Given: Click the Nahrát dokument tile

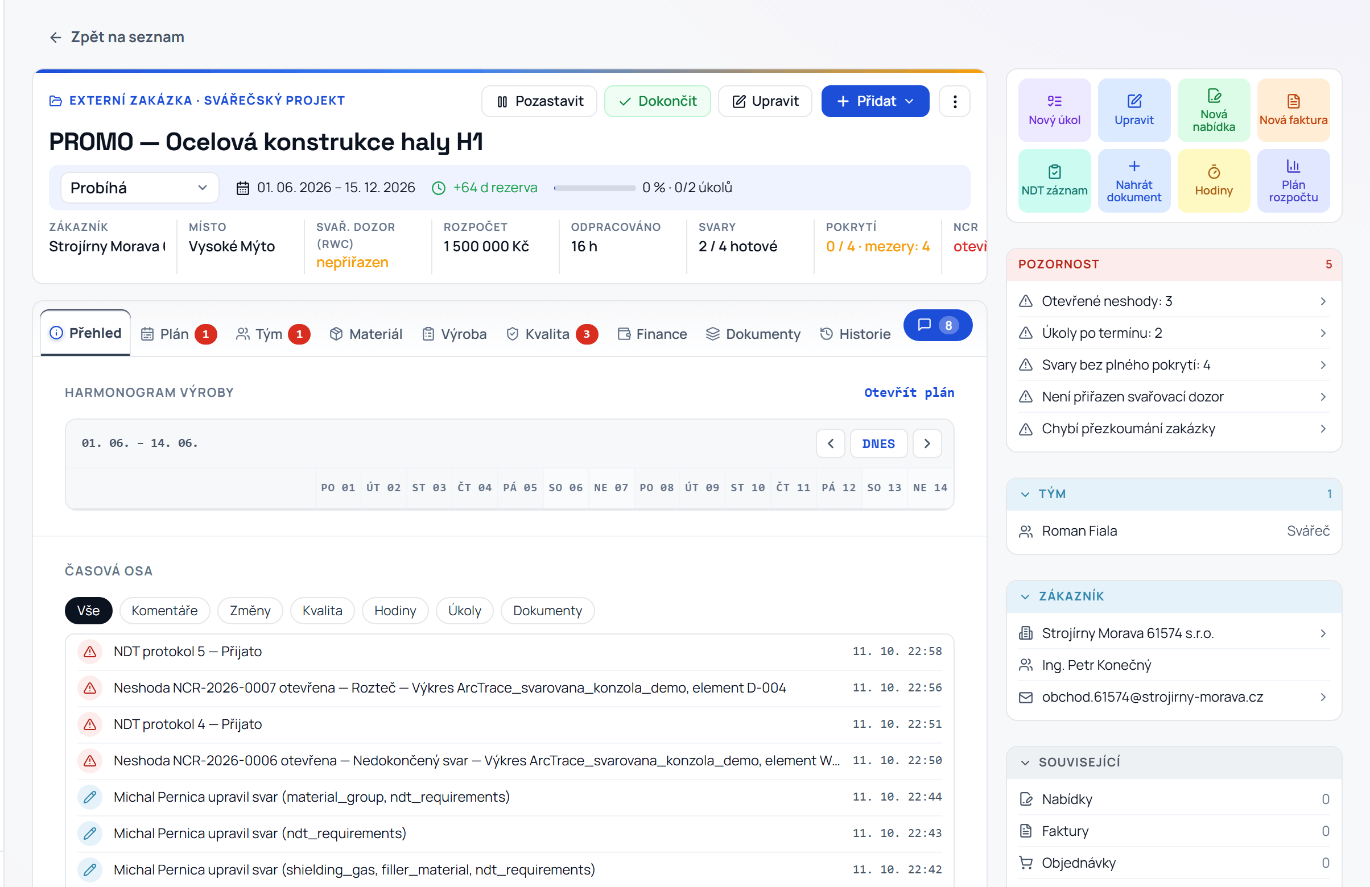Looking at the screenshot, I should click(x=1133, y=181).
